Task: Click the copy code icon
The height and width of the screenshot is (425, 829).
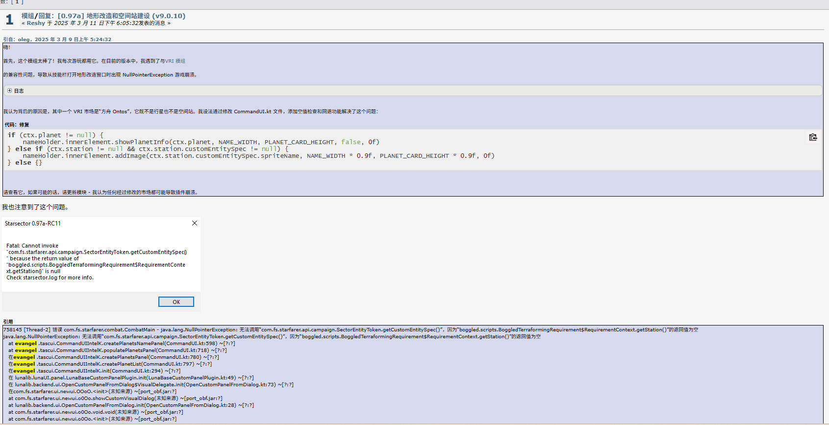Action: point(813,137)
